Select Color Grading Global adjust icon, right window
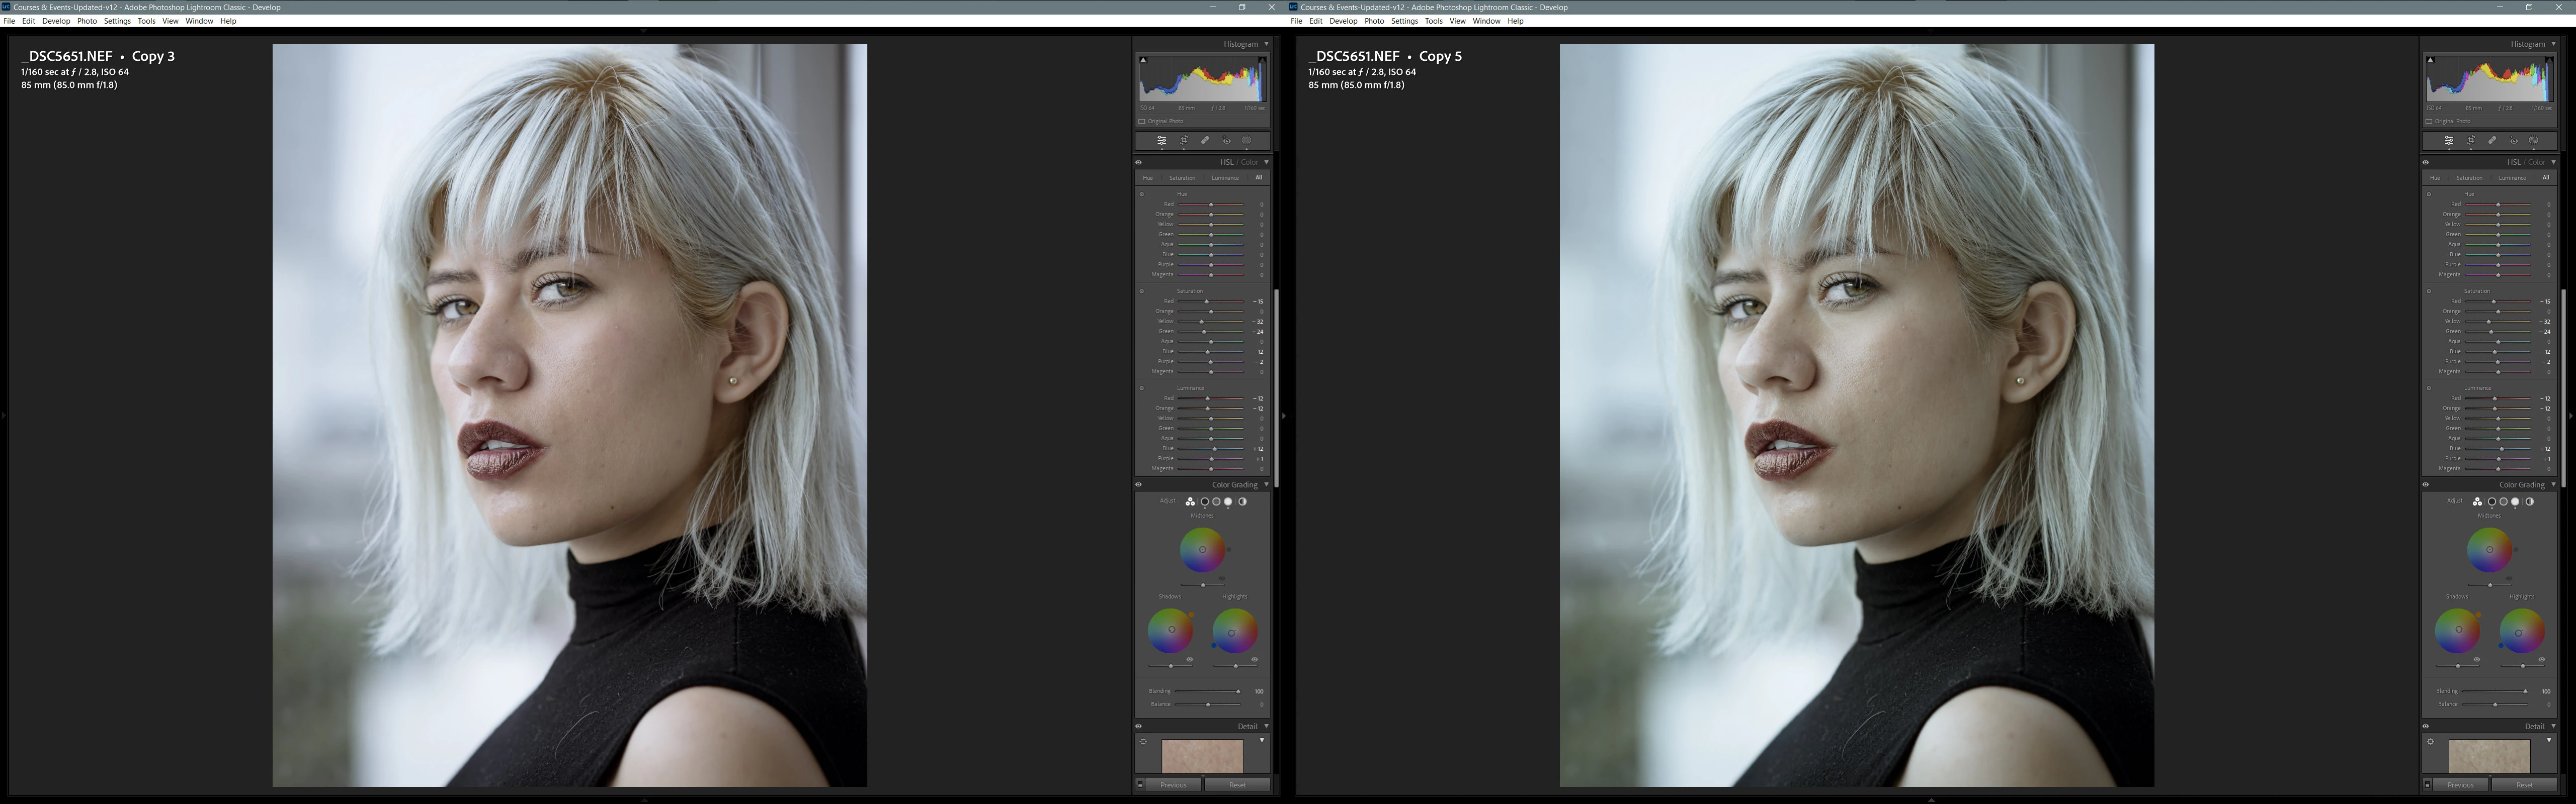This screenshot has height=804, width=2576. pos(2529,501)
